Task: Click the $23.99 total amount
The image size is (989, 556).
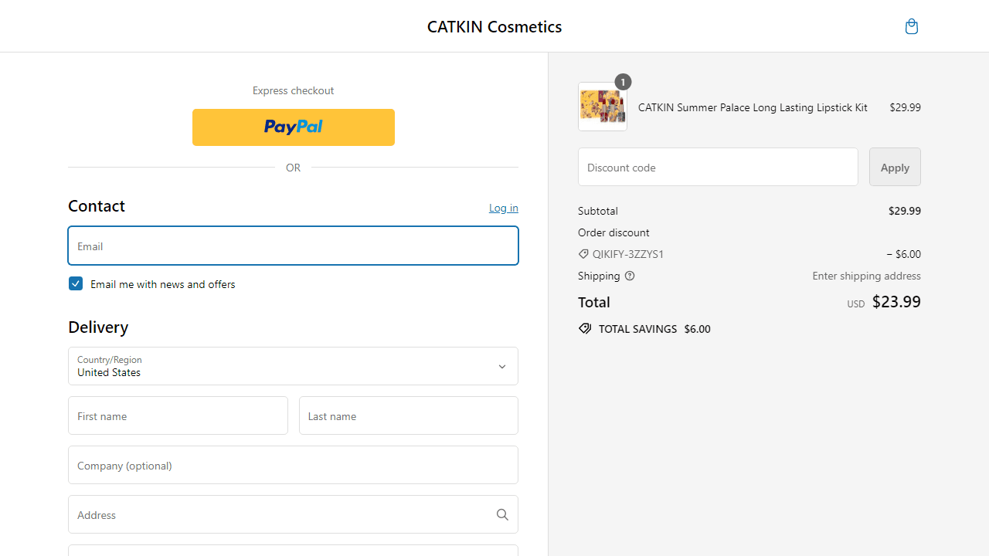Action: (896, 302)
